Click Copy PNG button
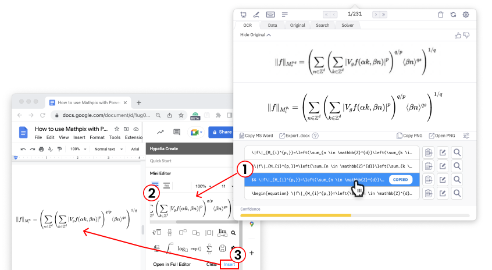This screenshot has width=492, height=270. click(x=409, y=136)
